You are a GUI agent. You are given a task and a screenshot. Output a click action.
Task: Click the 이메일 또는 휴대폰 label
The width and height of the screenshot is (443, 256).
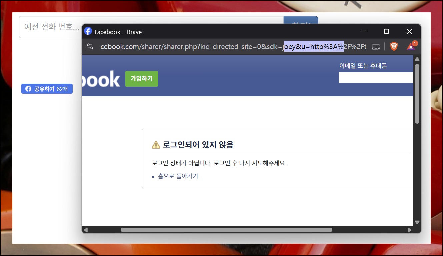pyautogui.click(x=363, y=66)
